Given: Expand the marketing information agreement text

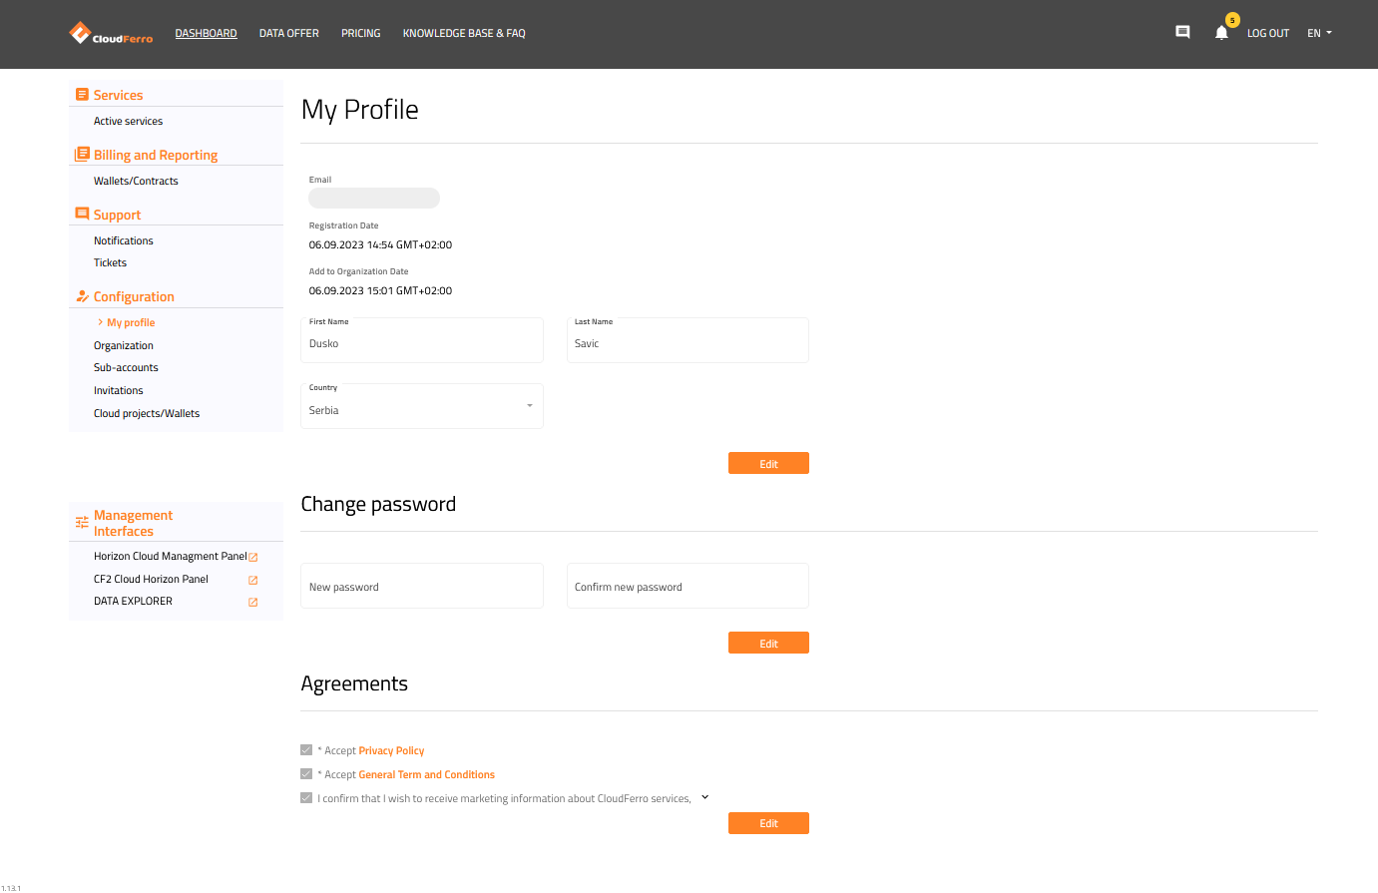Looking at the screenshot, I should point(704,796).
